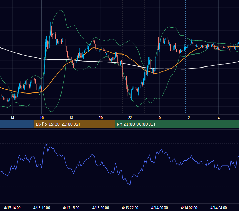The width and height of the screenshot is (239, 211).
Task: Click the 4/13 14:00 date label
Action: (12, 207)
